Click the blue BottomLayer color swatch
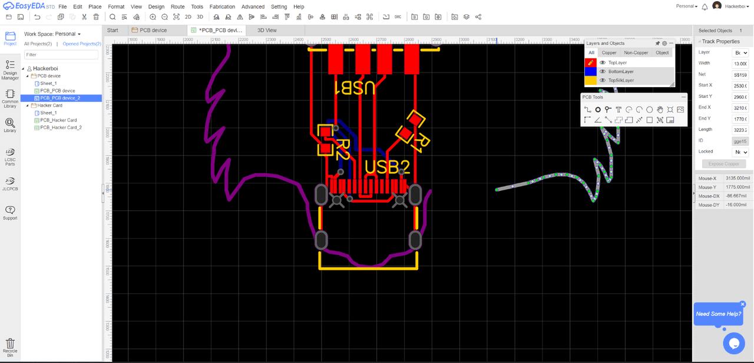This screenshot has width=754, height=363. tap(590, 71)
